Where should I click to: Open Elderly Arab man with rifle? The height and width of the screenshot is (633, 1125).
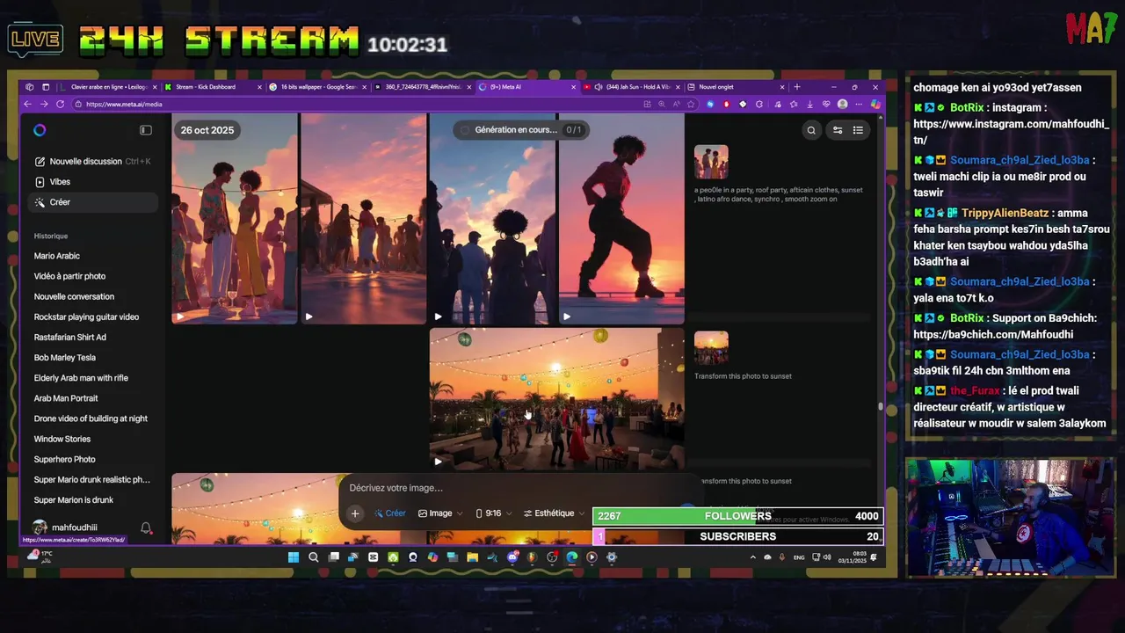[x=81, y=378]
